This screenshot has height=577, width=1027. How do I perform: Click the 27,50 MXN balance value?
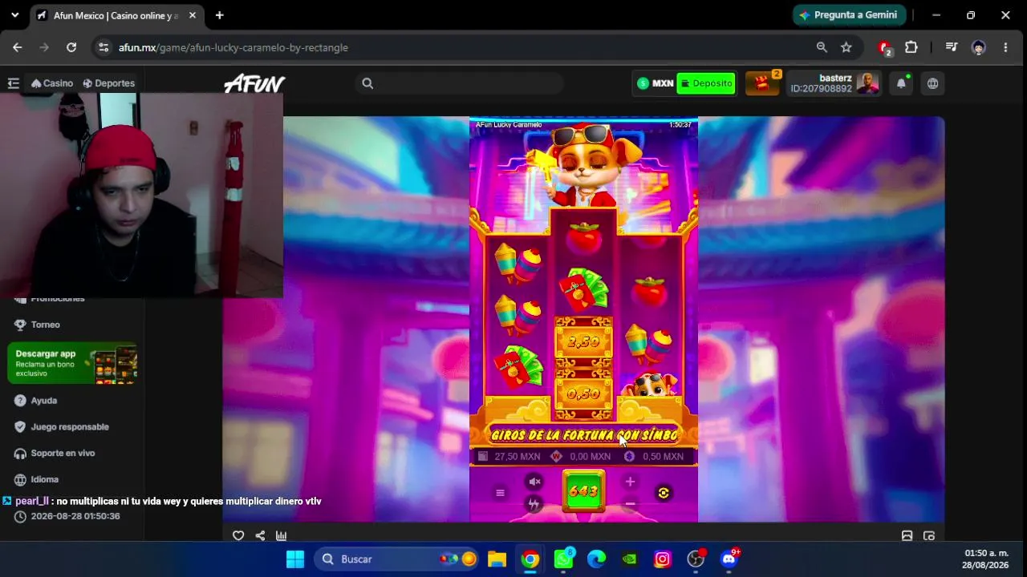pyautogui.click(x=518, y=457)
